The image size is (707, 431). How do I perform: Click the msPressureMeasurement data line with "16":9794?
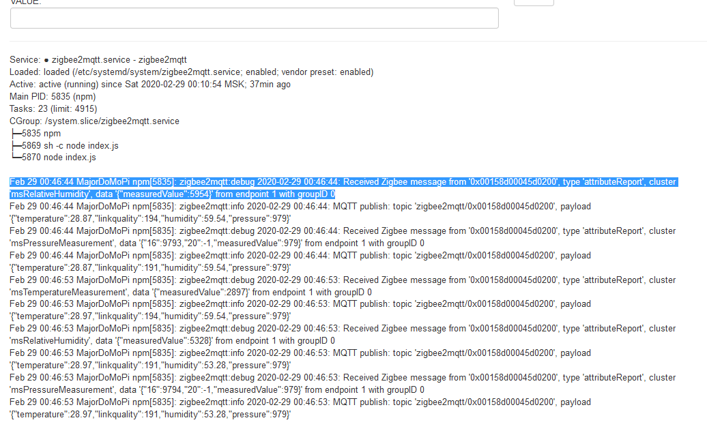217,390
